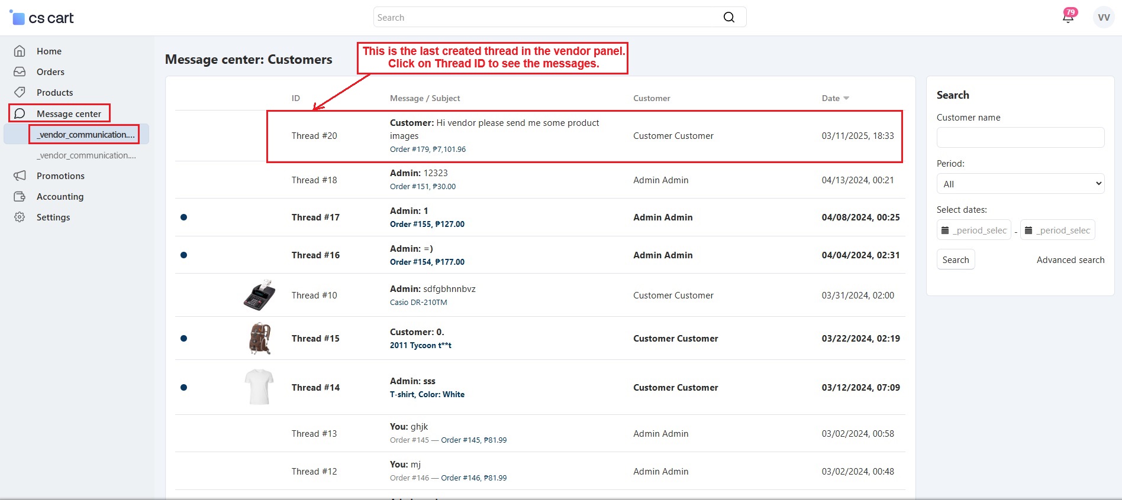The image size is (1122, 500).
Task: Open the Period dropdown set to All
Action: tap(1020, 184)
